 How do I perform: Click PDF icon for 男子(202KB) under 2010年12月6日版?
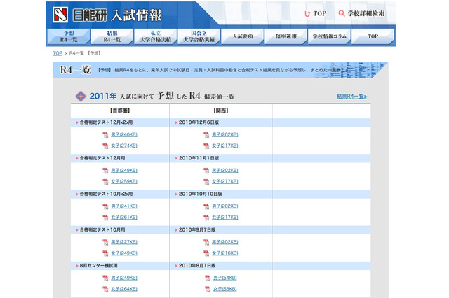[206, 135]
